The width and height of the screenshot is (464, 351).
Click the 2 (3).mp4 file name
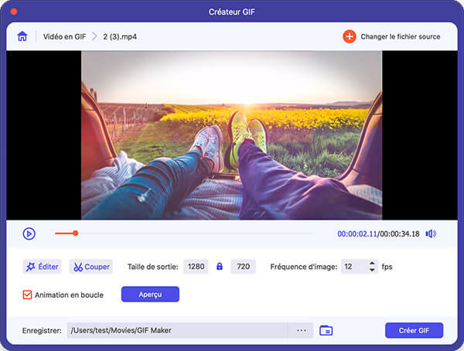click(x=120, y=36)
